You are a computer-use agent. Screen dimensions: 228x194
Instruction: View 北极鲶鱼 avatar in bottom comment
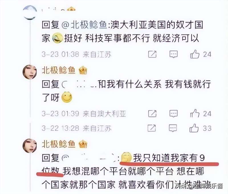[x=30, y=146]
